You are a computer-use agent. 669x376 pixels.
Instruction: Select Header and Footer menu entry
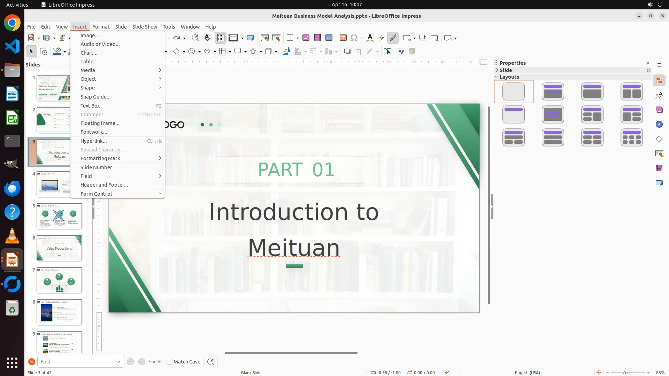pos(104,185)
